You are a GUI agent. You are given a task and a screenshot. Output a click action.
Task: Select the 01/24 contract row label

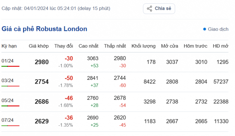tap(8, 61)
